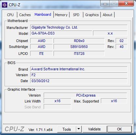Viewport: 136px width, 135px height.
Task: Click the Link Width label
Action: 33,101
